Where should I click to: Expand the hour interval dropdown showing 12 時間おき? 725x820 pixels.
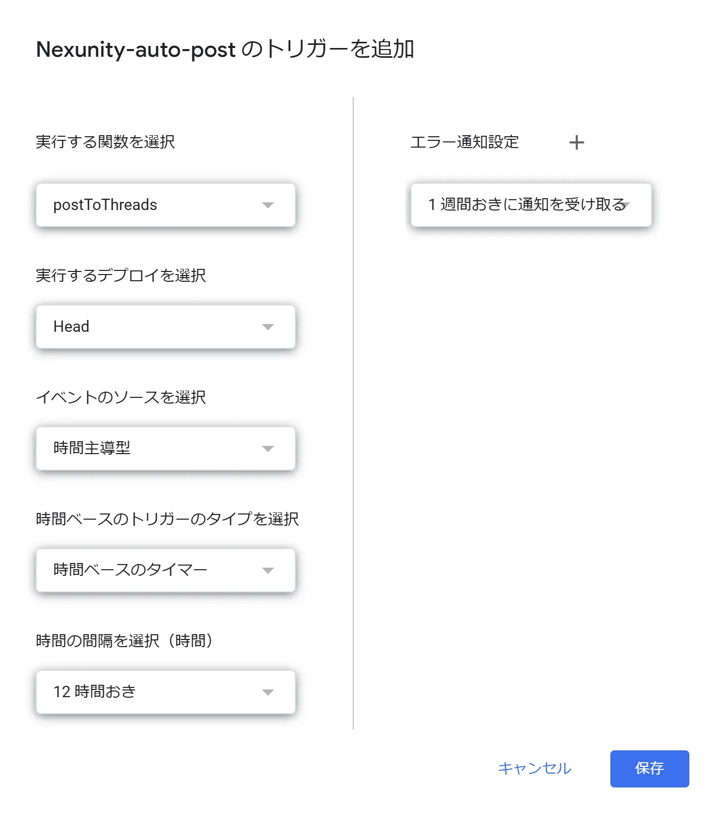pyautogui.click(x=165, y=692)
